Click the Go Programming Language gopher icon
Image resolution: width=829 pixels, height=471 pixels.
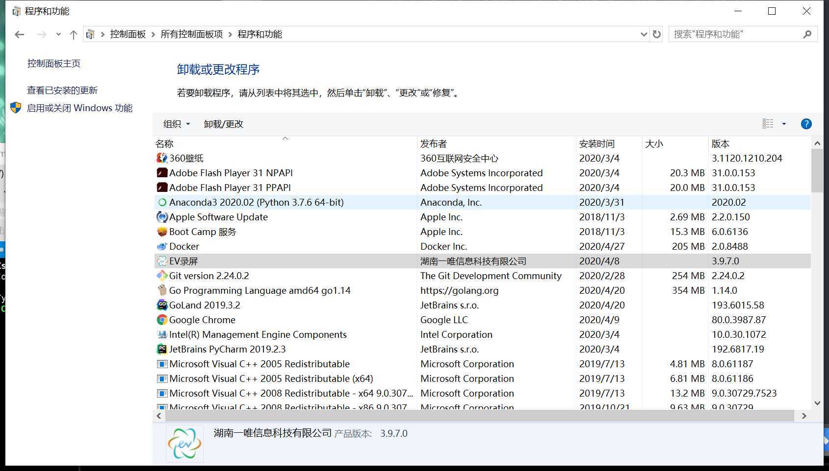(162, 290)
